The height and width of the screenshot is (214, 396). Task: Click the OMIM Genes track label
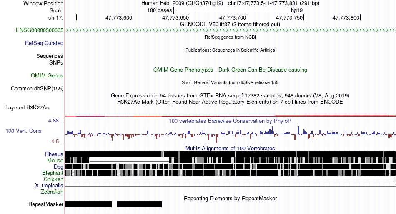coord(47,75)
